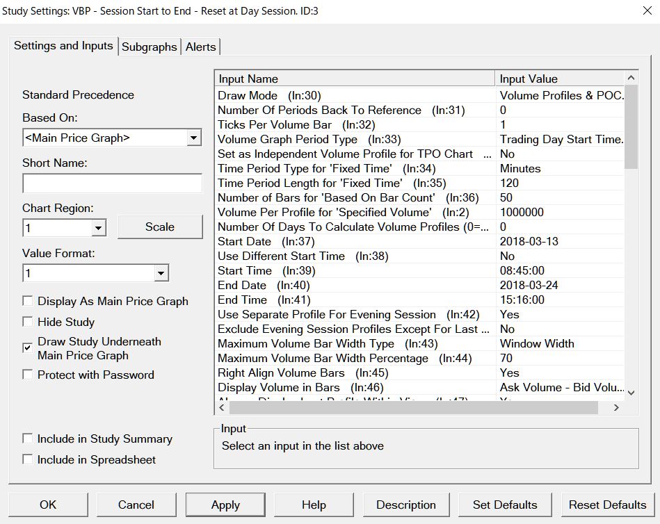Click the input list scroll-up arrow

[x=631, y=79]
